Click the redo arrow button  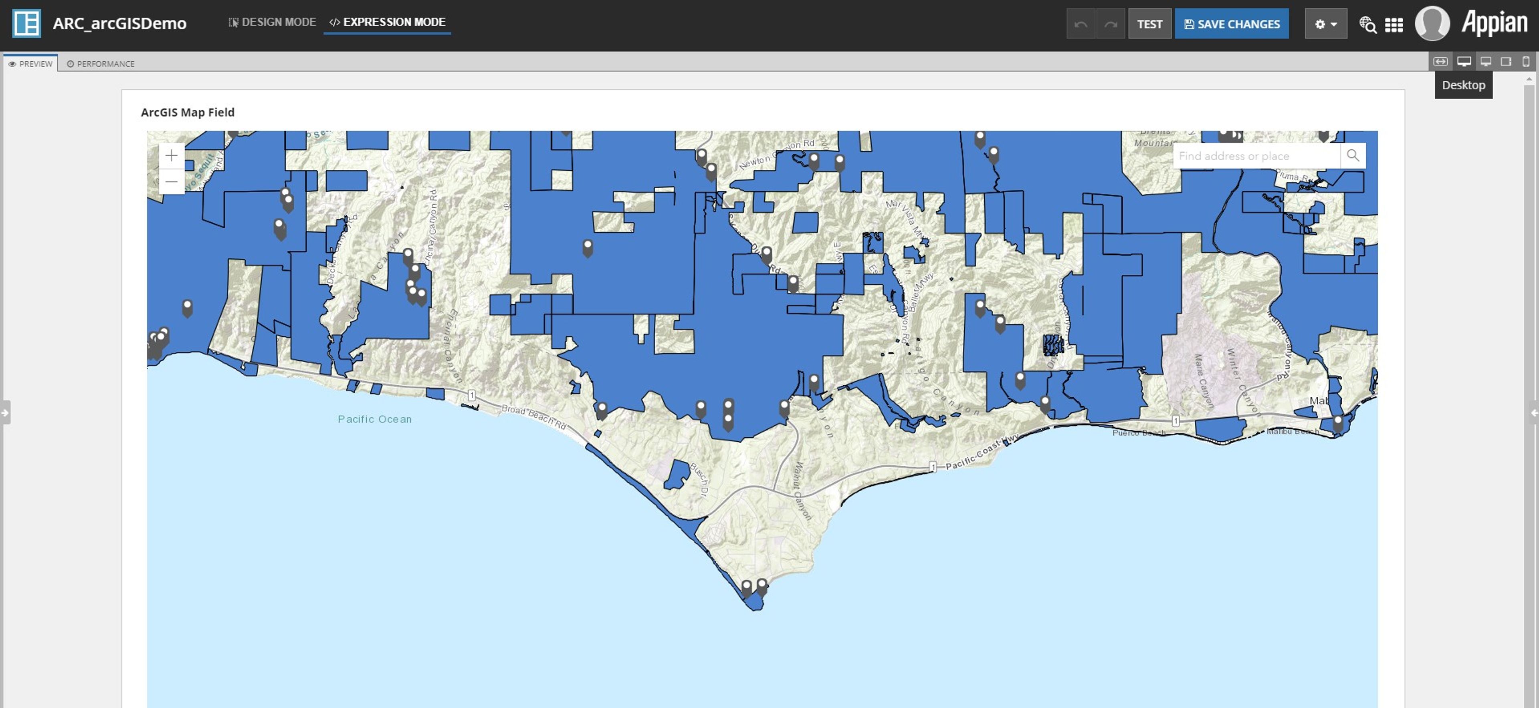coord(1111,24)
